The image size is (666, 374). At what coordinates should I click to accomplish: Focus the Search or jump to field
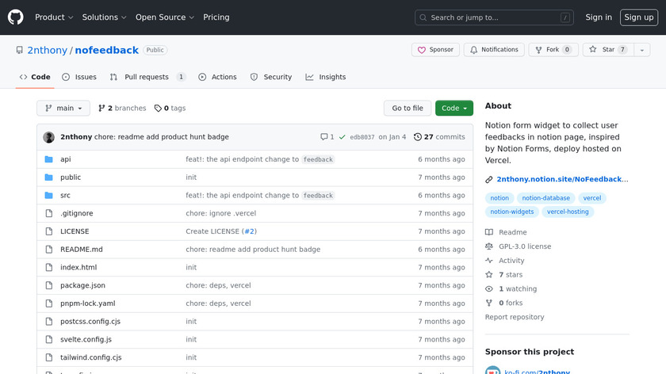point(494,17)
